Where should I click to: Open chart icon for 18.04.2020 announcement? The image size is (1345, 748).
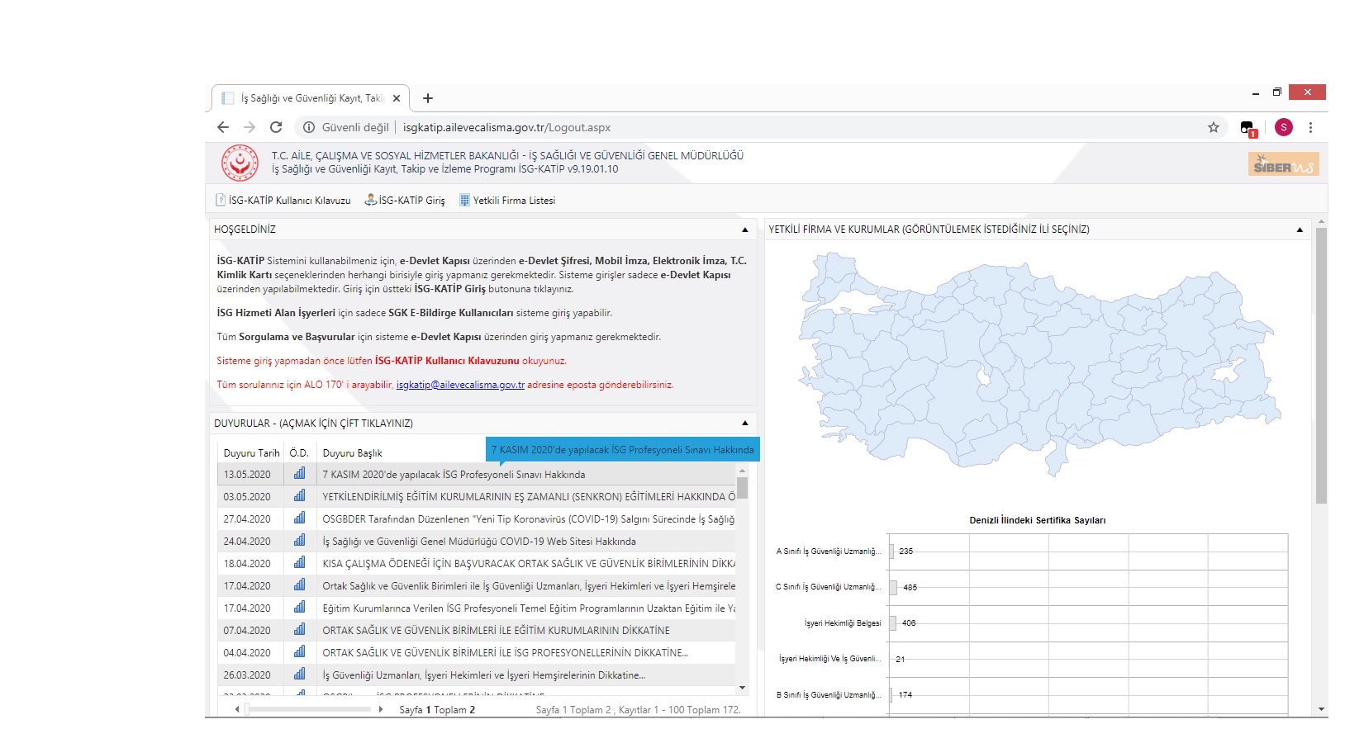299,563
